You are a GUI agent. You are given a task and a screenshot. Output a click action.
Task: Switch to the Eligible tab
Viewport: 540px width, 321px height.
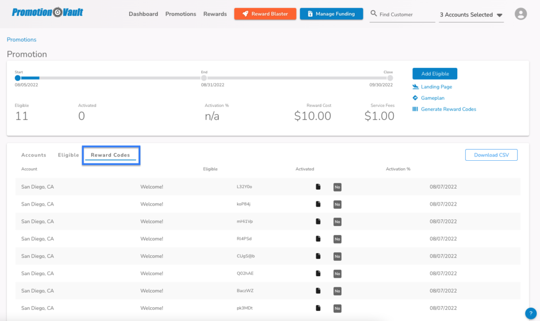pos(68,155)
